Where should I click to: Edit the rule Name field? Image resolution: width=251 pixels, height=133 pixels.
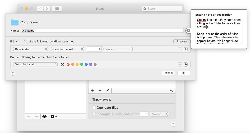coord(102,30)
